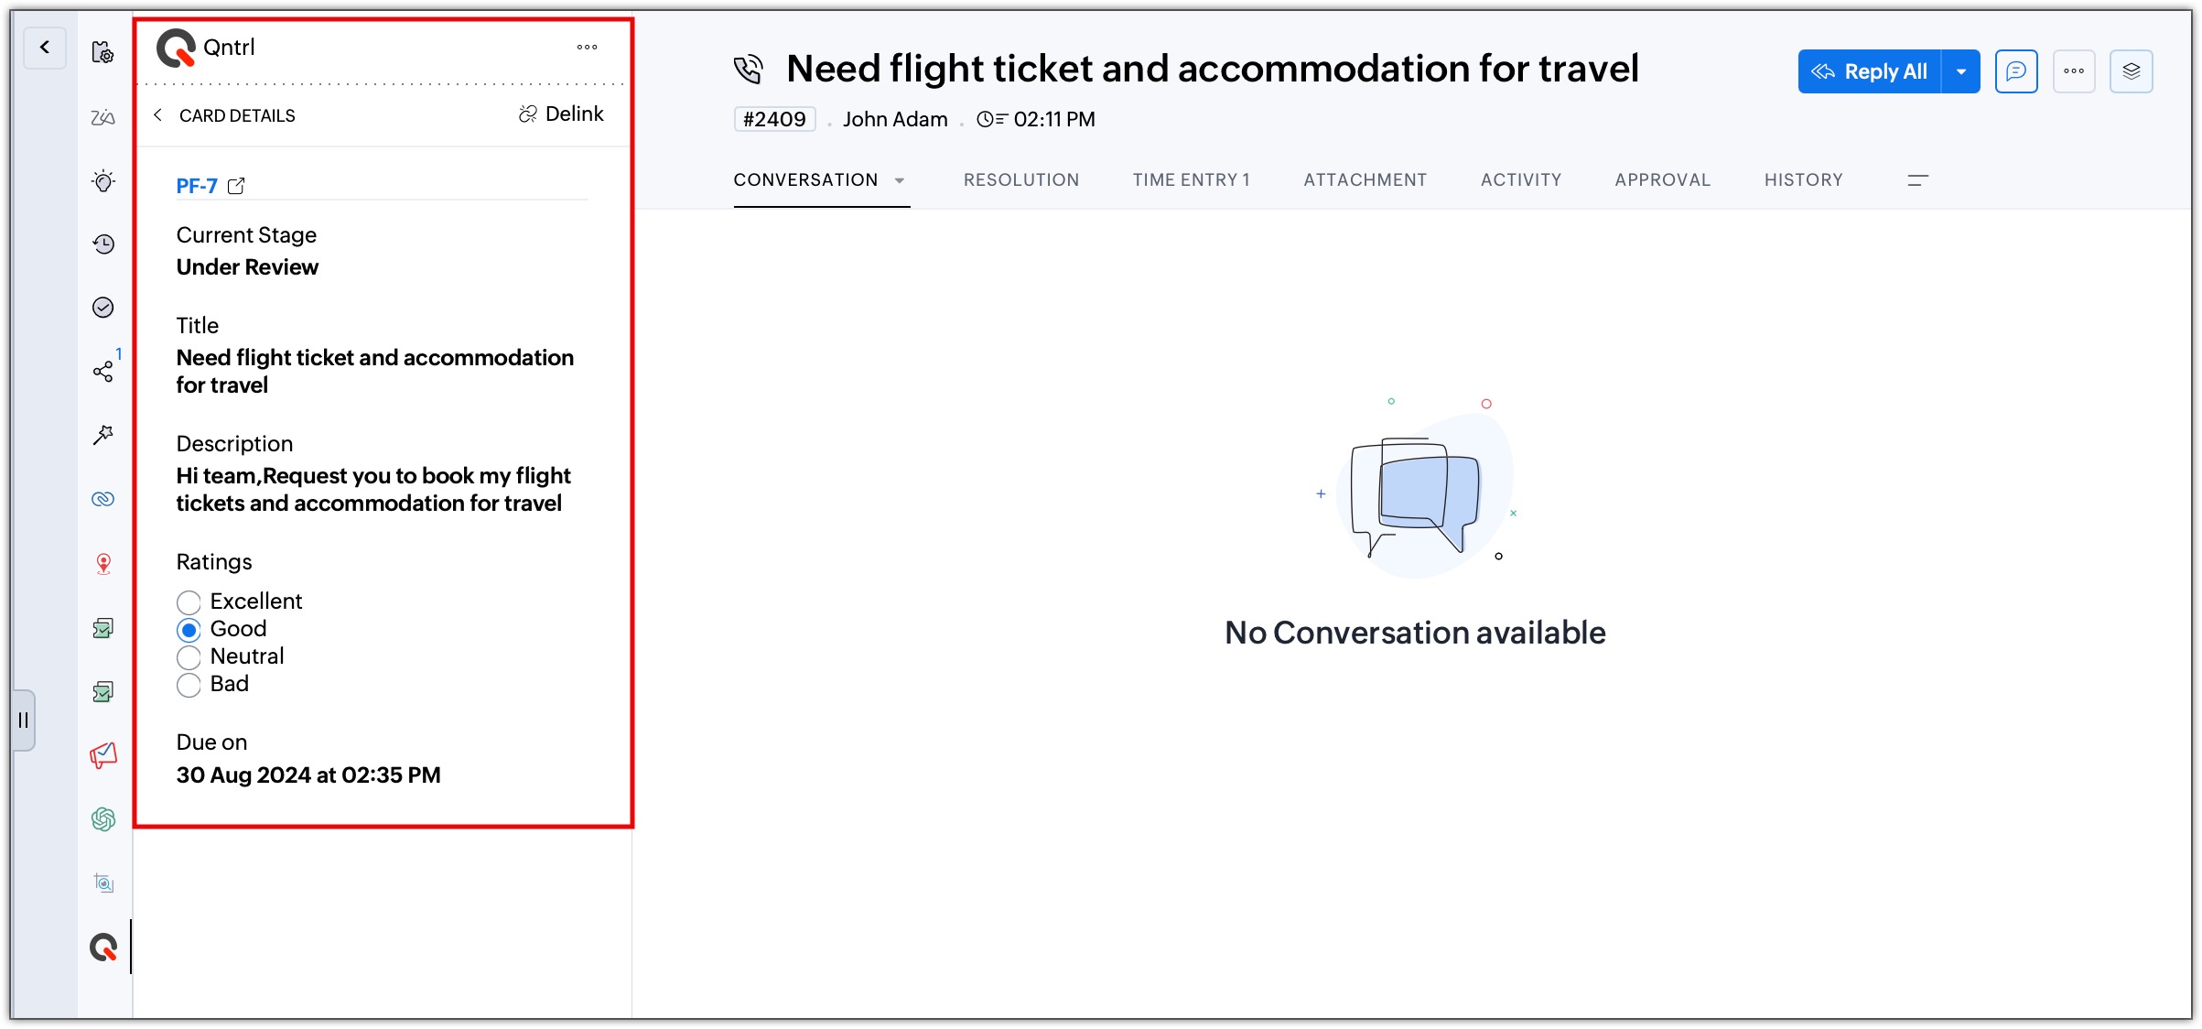Click the panel resize handle on left edge

click(24, 720)
